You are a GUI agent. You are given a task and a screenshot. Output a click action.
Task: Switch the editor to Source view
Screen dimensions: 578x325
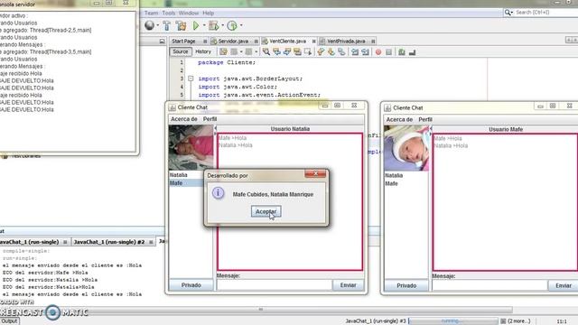click(x=181, y=52)
